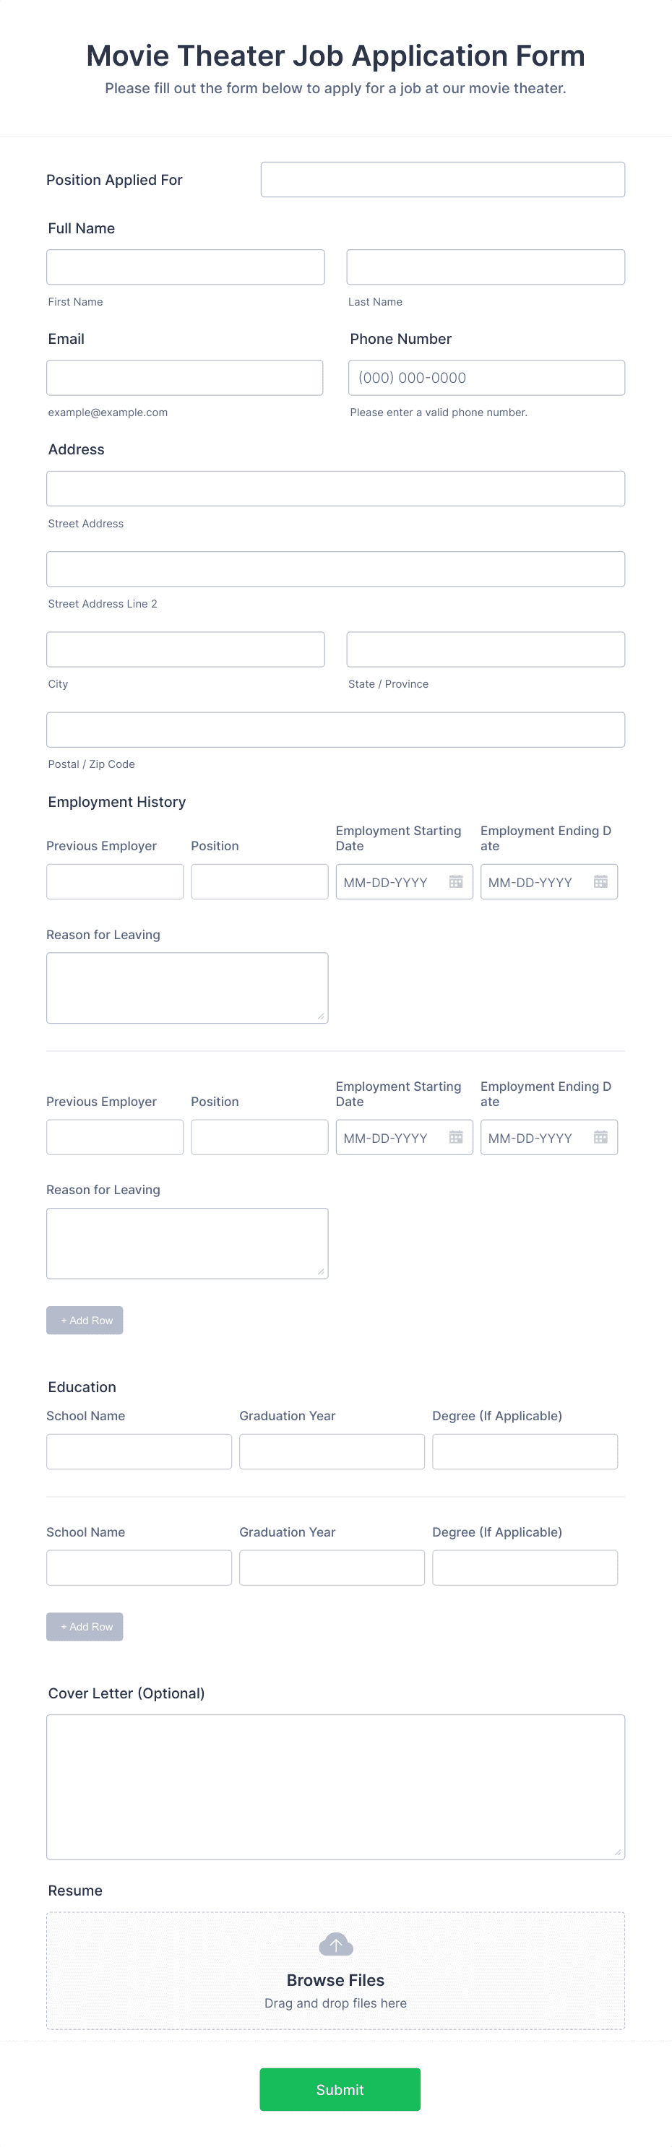The width and height of the screenshot is (672, 2147).
Task: Click the upload cloud icon in Resume section
Action: pyautogui.click(x=336, y=1945)
